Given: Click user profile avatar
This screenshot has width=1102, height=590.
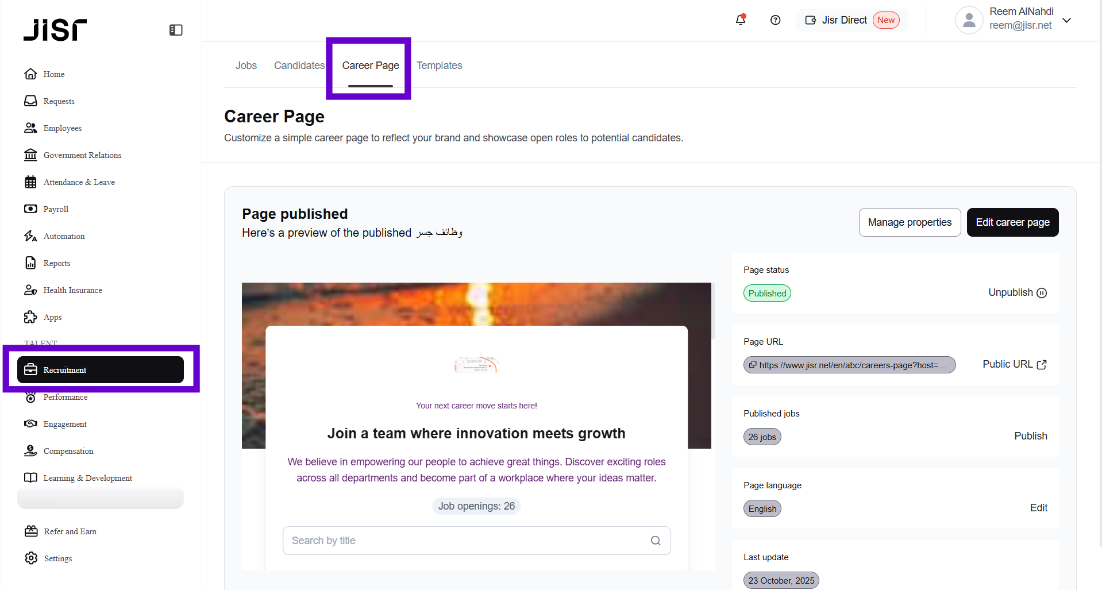Looking at the screenshot, I should (x=969, y=20).
